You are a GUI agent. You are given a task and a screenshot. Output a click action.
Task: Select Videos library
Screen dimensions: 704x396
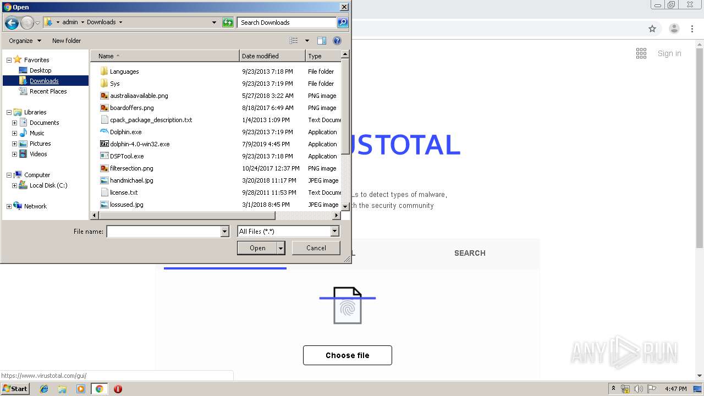click(38, 154)
